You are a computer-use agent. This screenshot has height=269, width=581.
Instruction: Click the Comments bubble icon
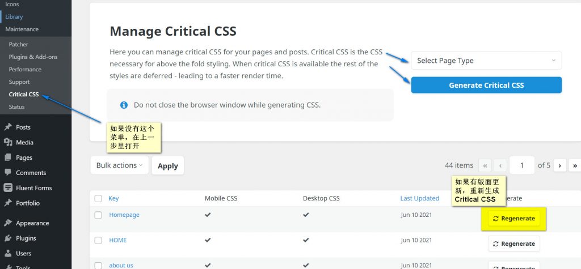(8, 173)
